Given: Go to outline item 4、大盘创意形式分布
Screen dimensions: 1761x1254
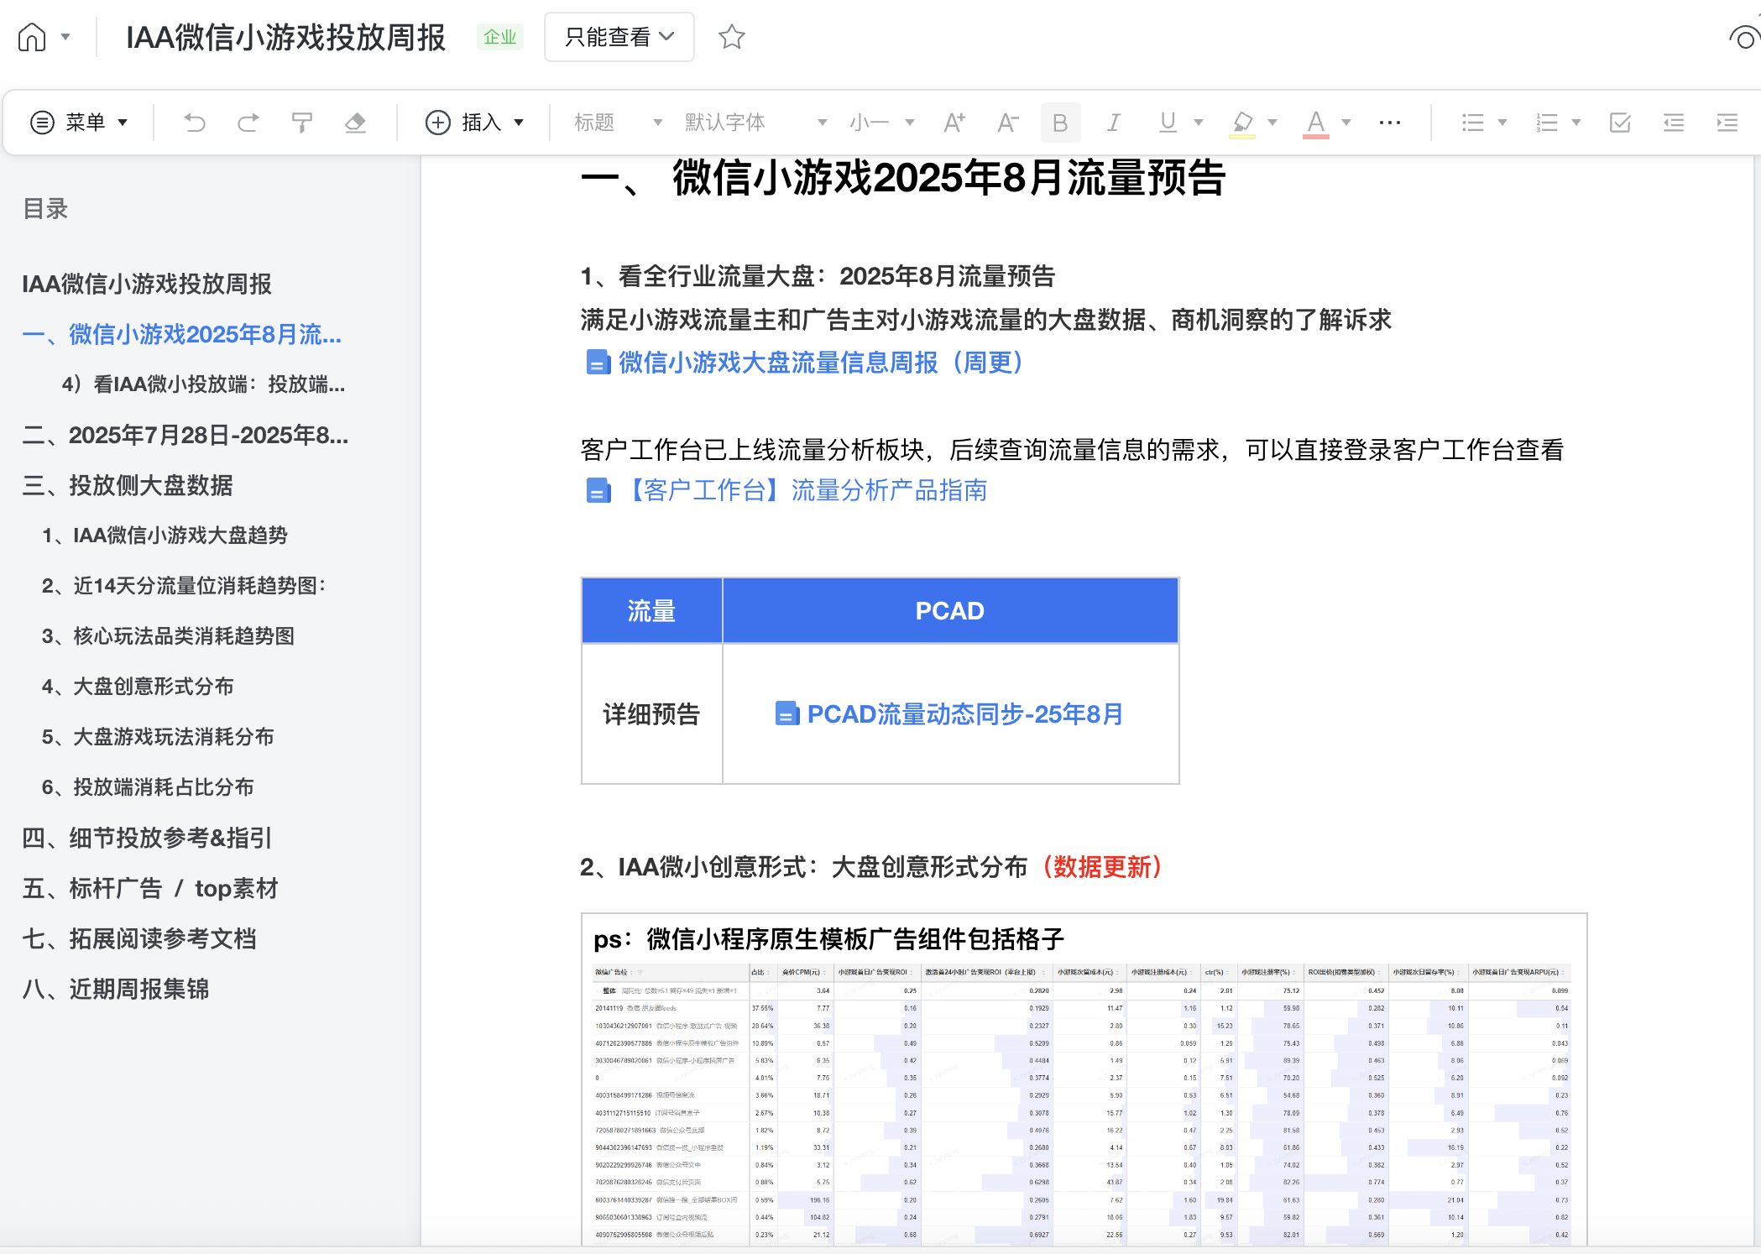Looking at the screenshot, I should pyautogui.click(x=138, y=687).
